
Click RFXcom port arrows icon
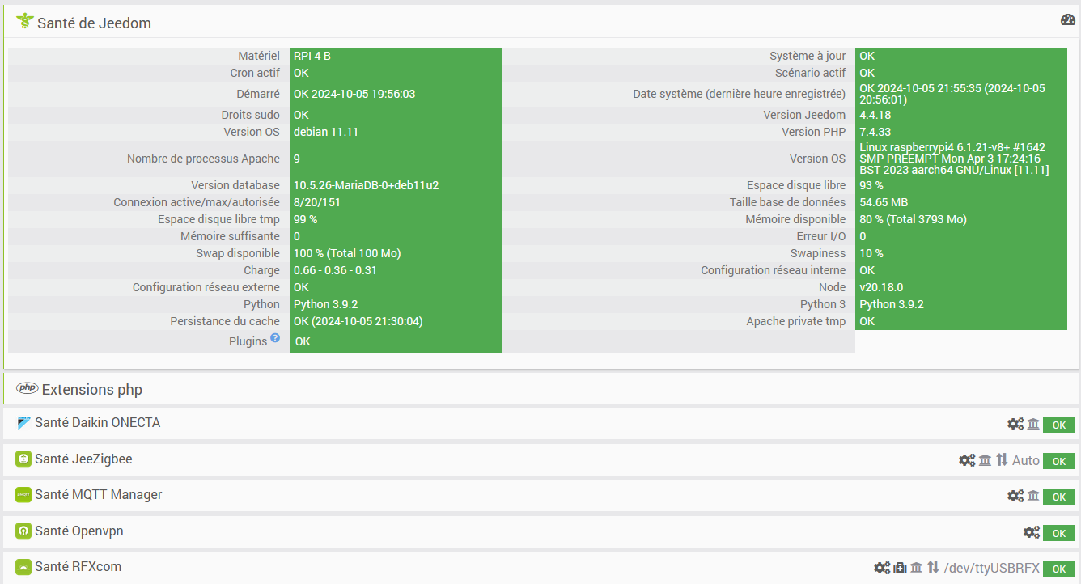pyautogui.click(x=933, y=568)
